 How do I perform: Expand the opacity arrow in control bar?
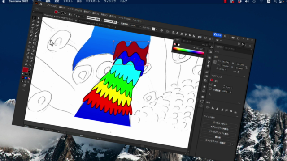[140, 27]
